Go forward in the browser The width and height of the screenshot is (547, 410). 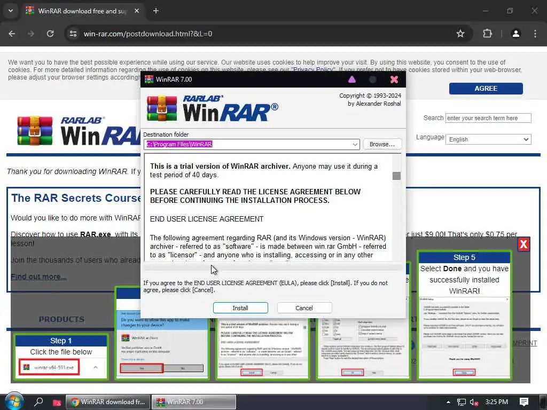pyautogui.click(x=31, y=34)
